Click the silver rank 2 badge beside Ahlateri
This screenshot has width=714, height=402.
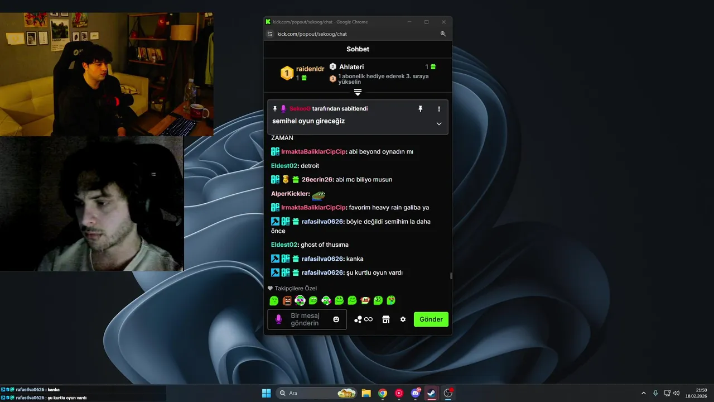[x=333, y=66]
